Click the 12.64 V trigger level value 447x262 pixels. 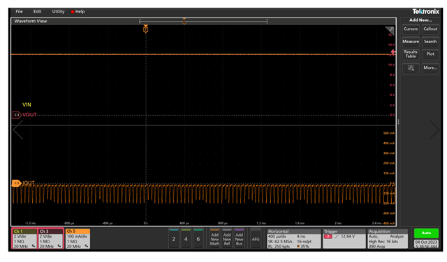click(x=348, y=236)
